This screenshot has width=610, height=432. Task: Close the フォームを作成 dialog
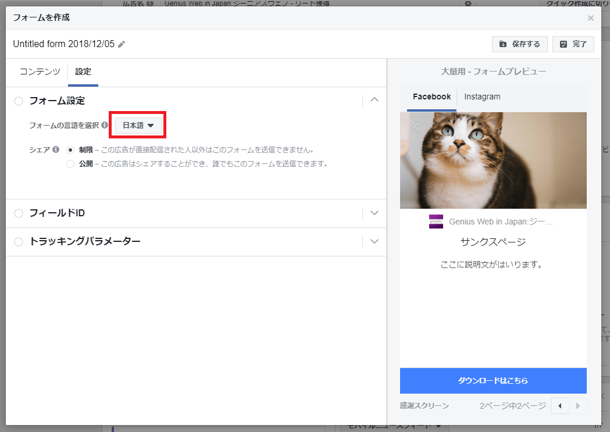(x=591, y=18)
